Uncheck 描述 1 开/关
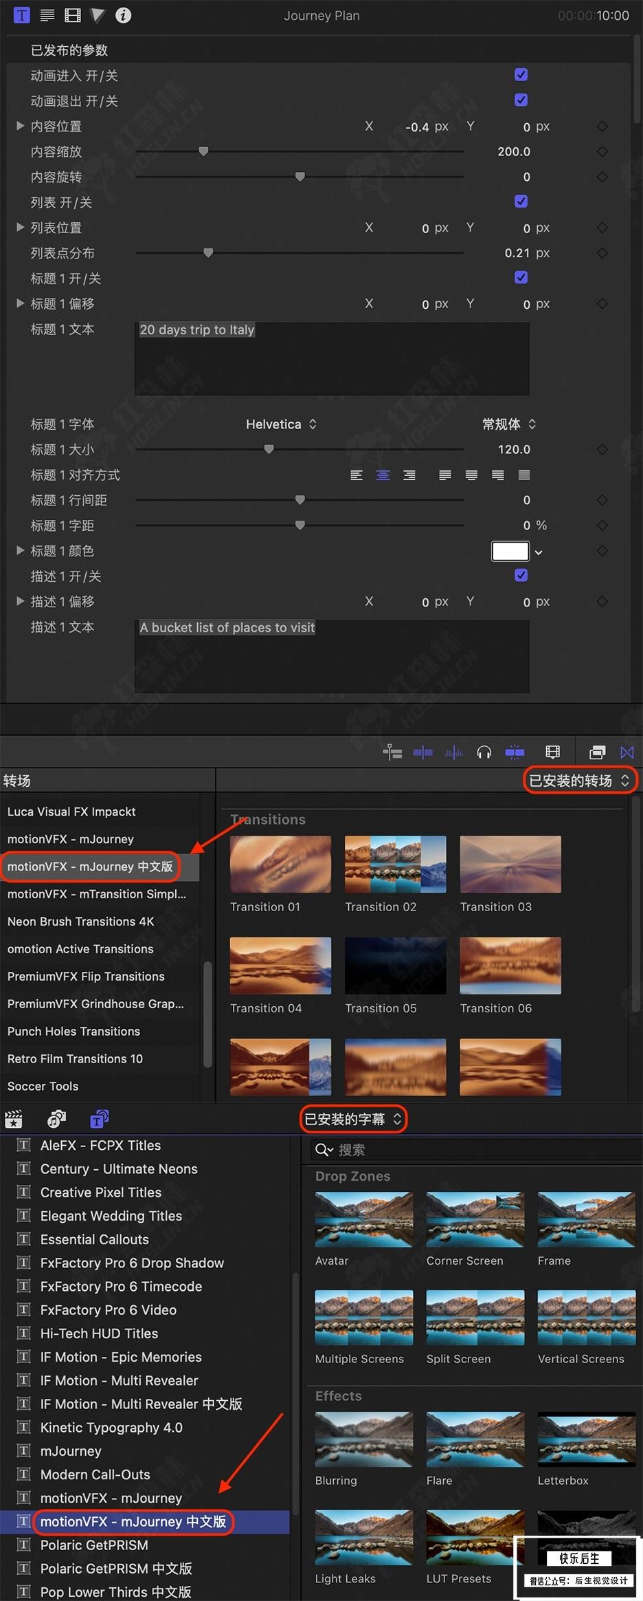 521,576
